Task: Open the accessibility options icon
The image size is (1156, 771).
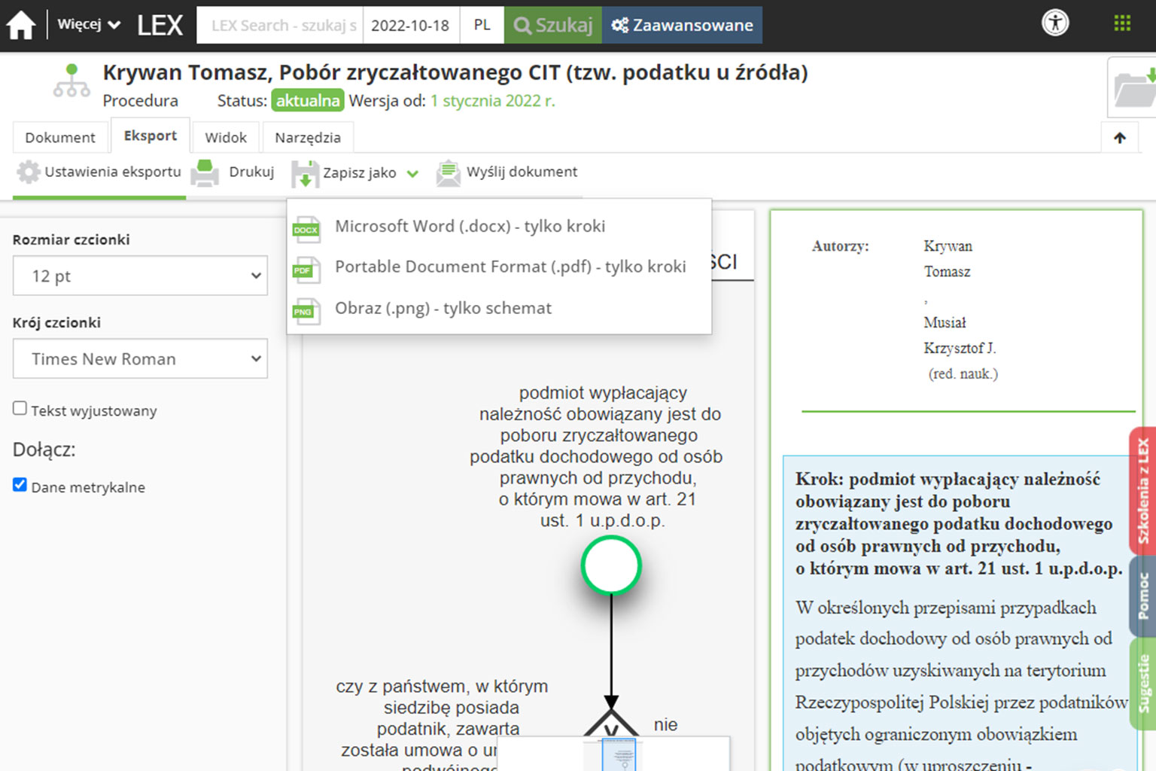Action: click(1055, 23)
